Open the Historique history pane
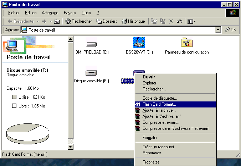This screenshot has height=166, width=241. click(x=133, y=21)
